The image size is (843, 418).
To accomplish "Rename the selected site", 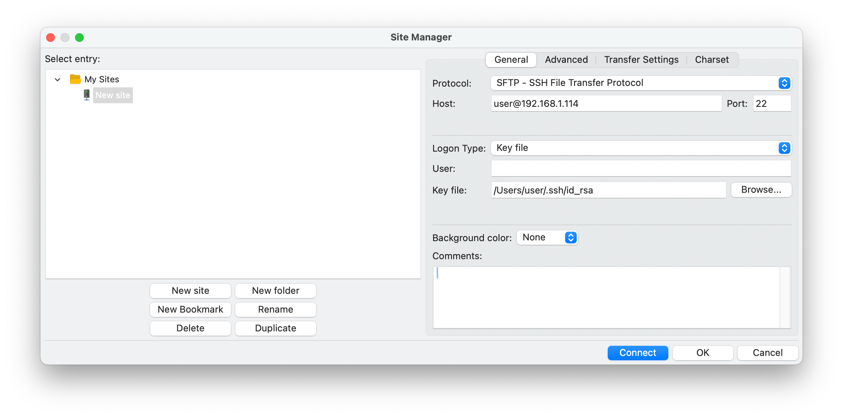I will click(275, 309).
